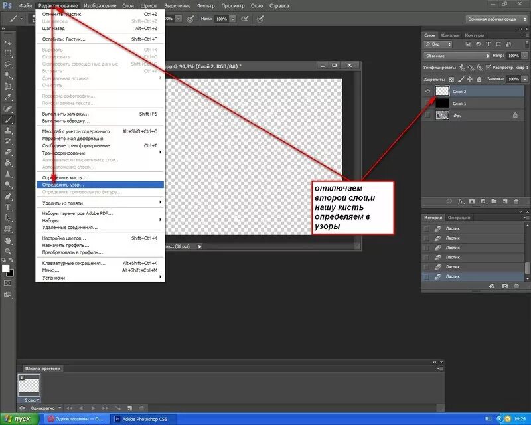This screenshot has width=531, height=425.
Task: Expand Трансформирование submenu
Action: tap(100, 153)
